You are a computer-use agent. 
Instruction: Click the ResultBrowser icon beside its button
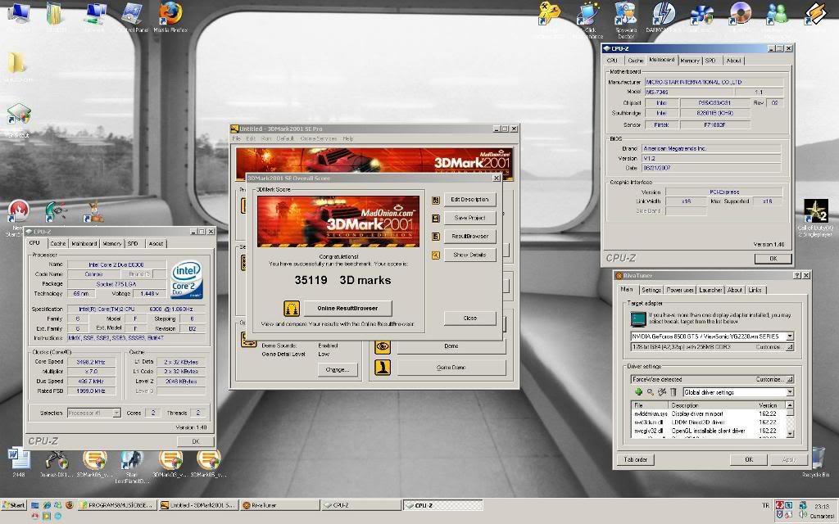tap(436, 237)
